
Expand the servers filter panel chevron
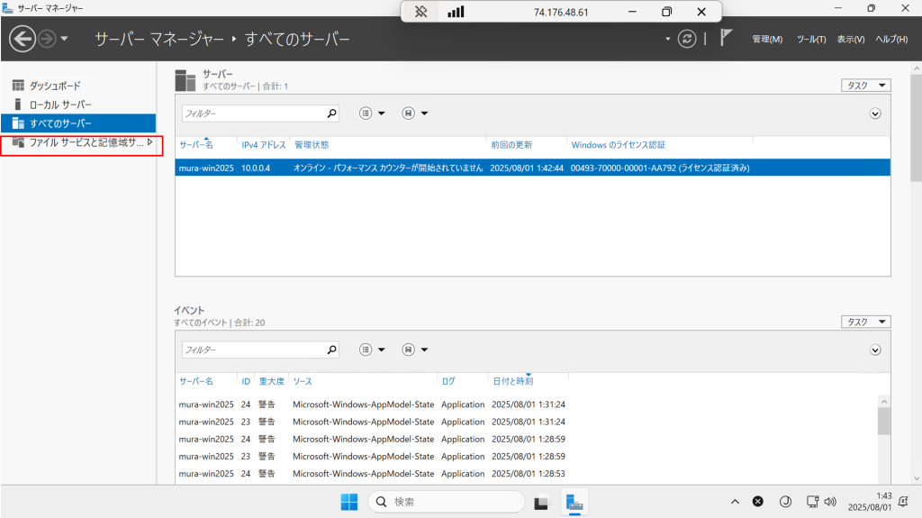click(875, 114)
